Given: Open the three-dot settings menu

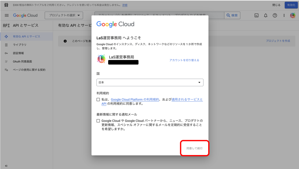Looking at the screenshot, I should 284,16.
